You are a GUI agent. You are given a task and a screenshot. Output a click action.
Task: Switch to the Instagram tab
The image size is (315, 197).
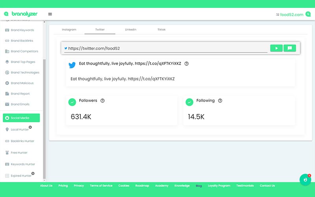pyautogui.click(x=69, y=30)
